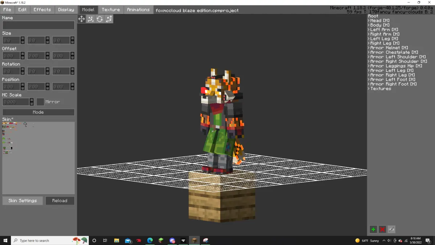
Task: Expand the Body node arrow
Action: [x=369, y=25]
